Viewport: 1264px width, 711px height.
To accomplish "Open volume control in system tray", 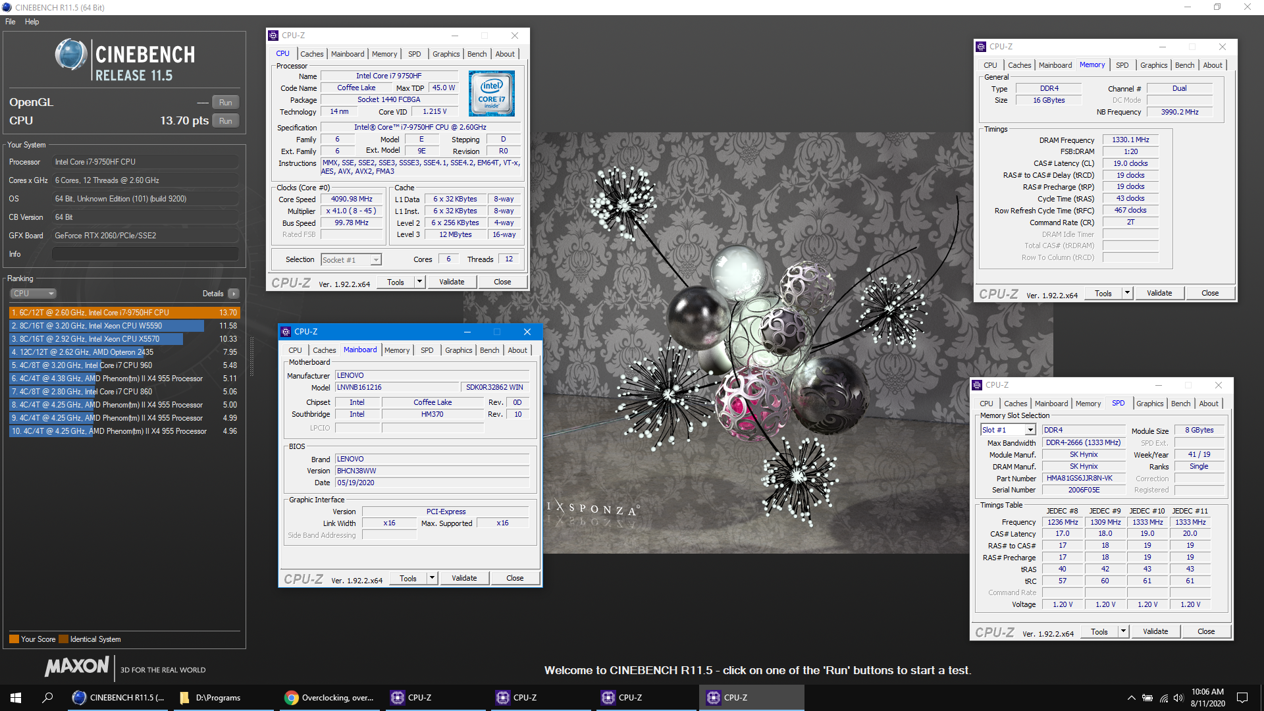I will (1178, 698).
